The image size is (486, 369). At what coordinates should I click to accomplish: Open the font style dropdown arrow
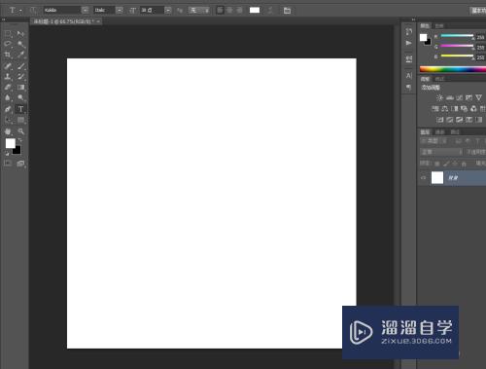click(x=120, y=10)
